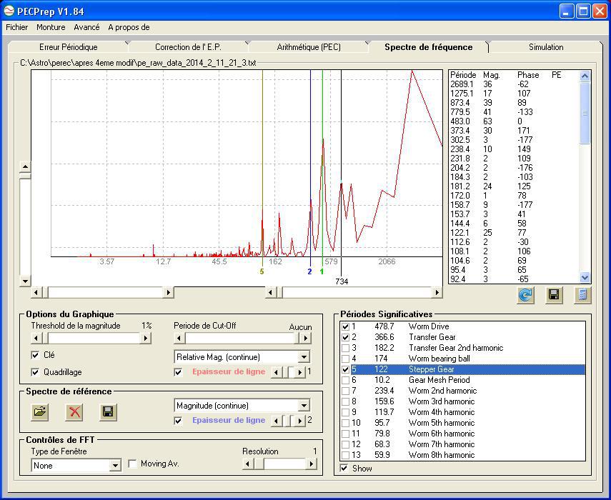Open the Fichier menu
This screenshot has width=611, height=500.
tap(16, 27)
